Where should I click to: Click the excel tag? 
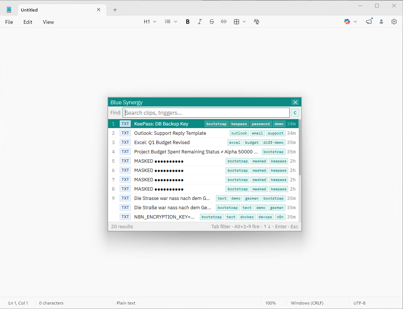point(234,143)
